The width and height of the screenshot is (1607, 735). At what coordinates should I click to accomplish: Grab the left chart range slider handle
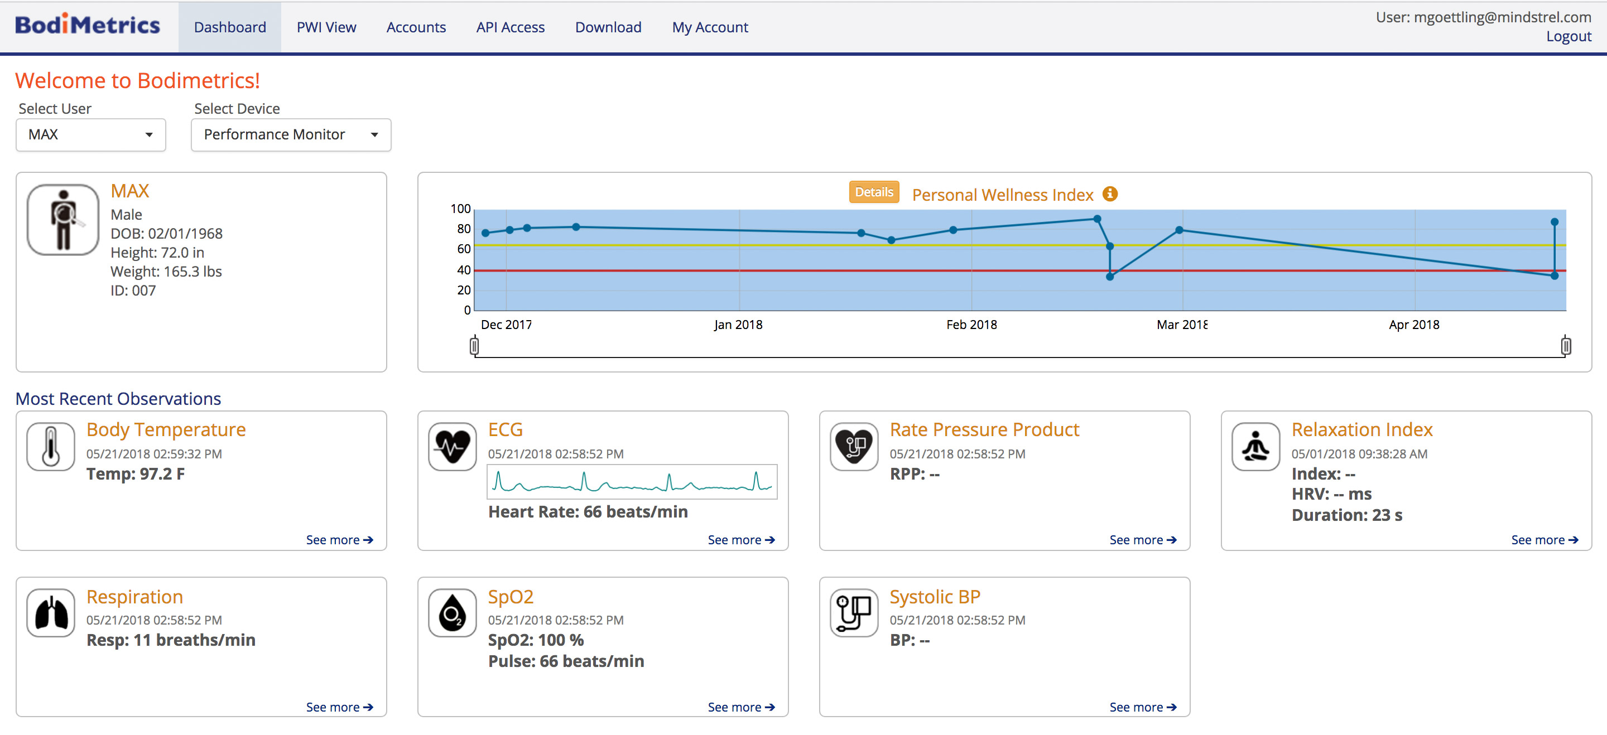474,345
